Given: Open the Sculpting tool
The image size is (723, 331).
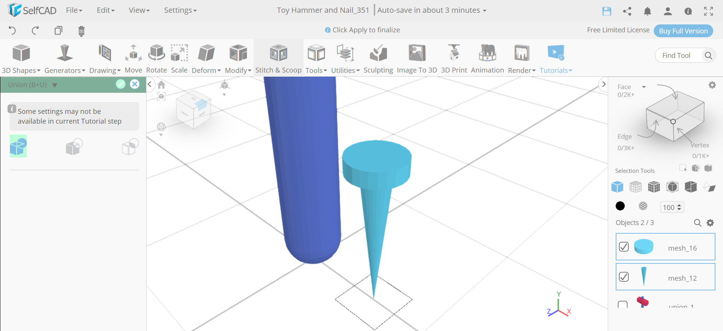Looking at the screenshot, I should tap(378, 59).
